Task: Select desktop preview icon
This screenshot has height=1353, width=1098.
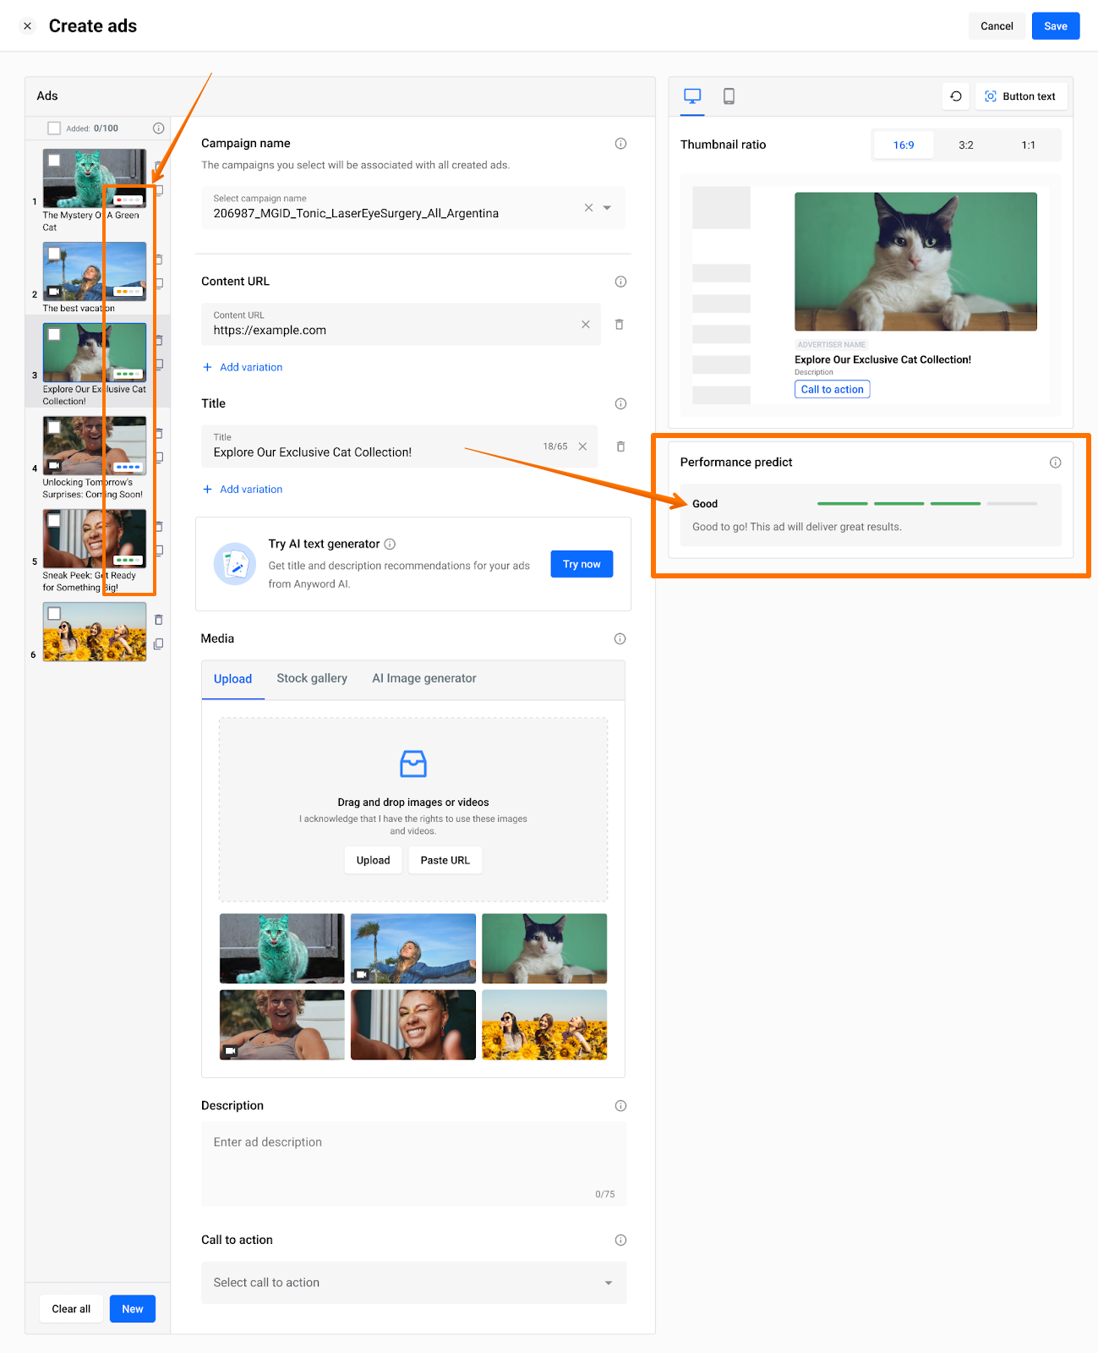Action: [692, 96]
